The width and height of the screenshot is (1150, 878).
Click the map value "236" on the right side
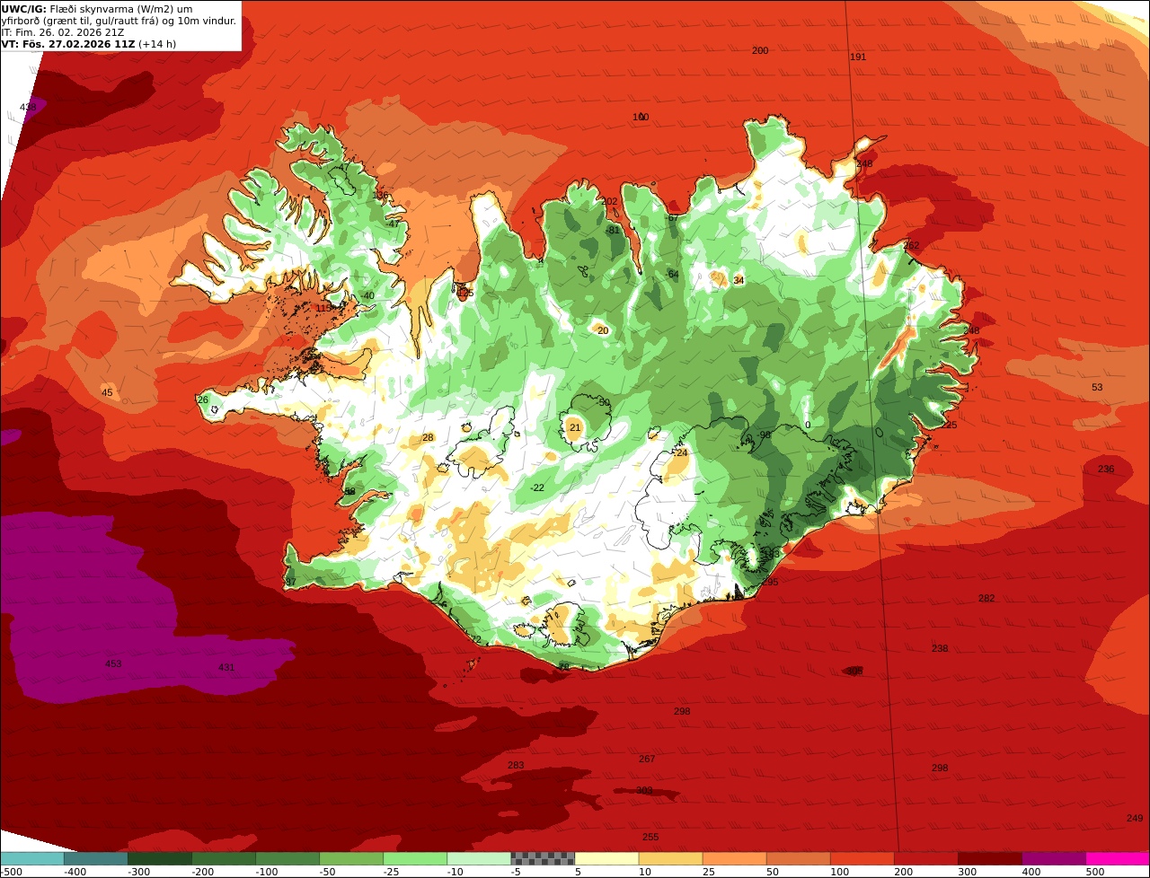[x=1106, y=470]
